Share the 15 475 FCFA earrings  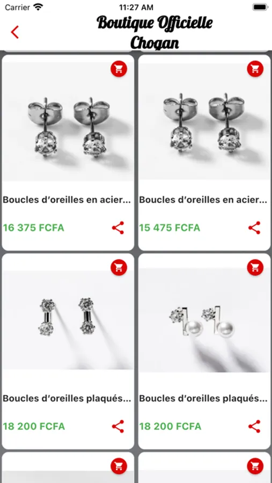tap(254, 228)
